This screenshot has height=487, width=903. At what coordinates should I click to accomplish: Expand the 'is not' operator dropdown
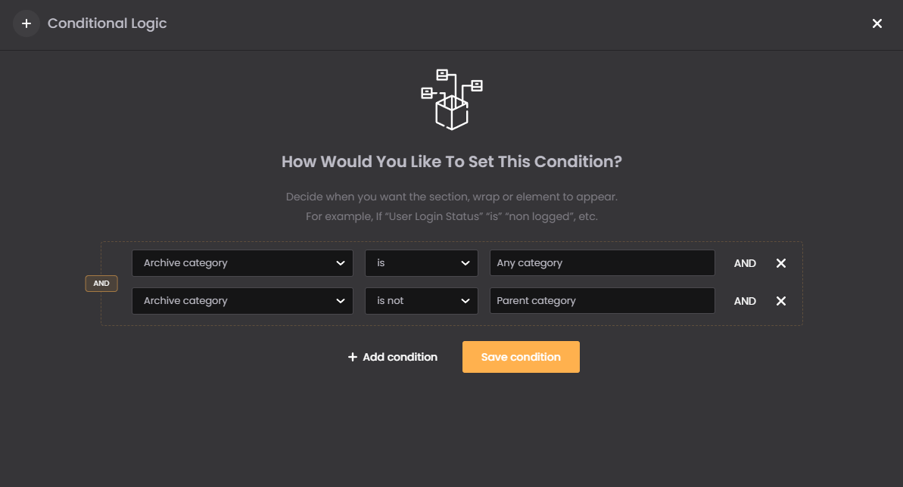(422, 301)
